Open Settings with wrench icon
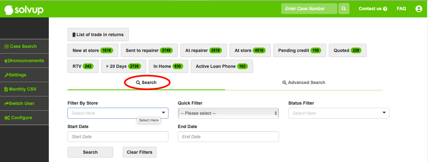The image size is (428, 162). point(24,75)
